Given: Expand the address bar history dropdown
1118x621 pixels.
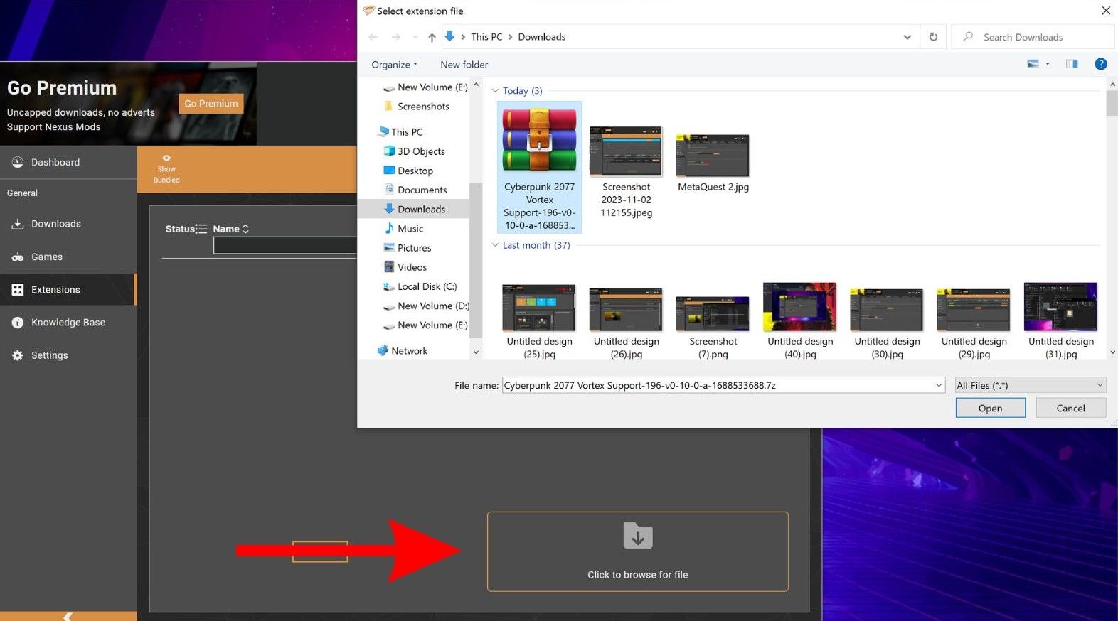Looking at the screenshot, I should 907,37.
